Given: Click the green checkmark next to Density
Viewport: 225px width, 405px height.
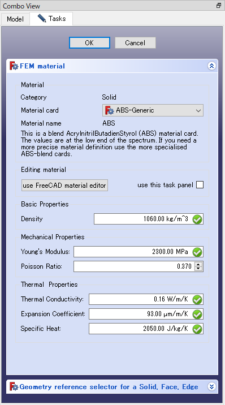Looking at the screenshot, I should tap(197, 219).
